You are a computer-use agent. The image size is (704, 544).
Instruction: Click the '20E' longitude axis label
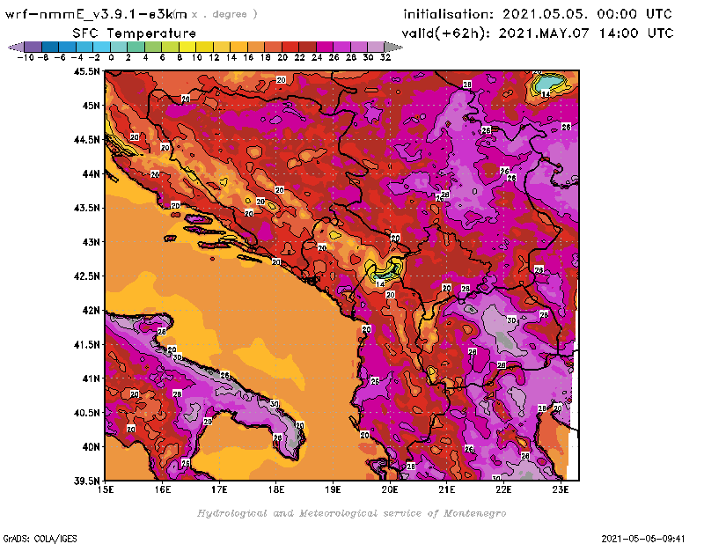pyautogui.click(x=390, y=489)
